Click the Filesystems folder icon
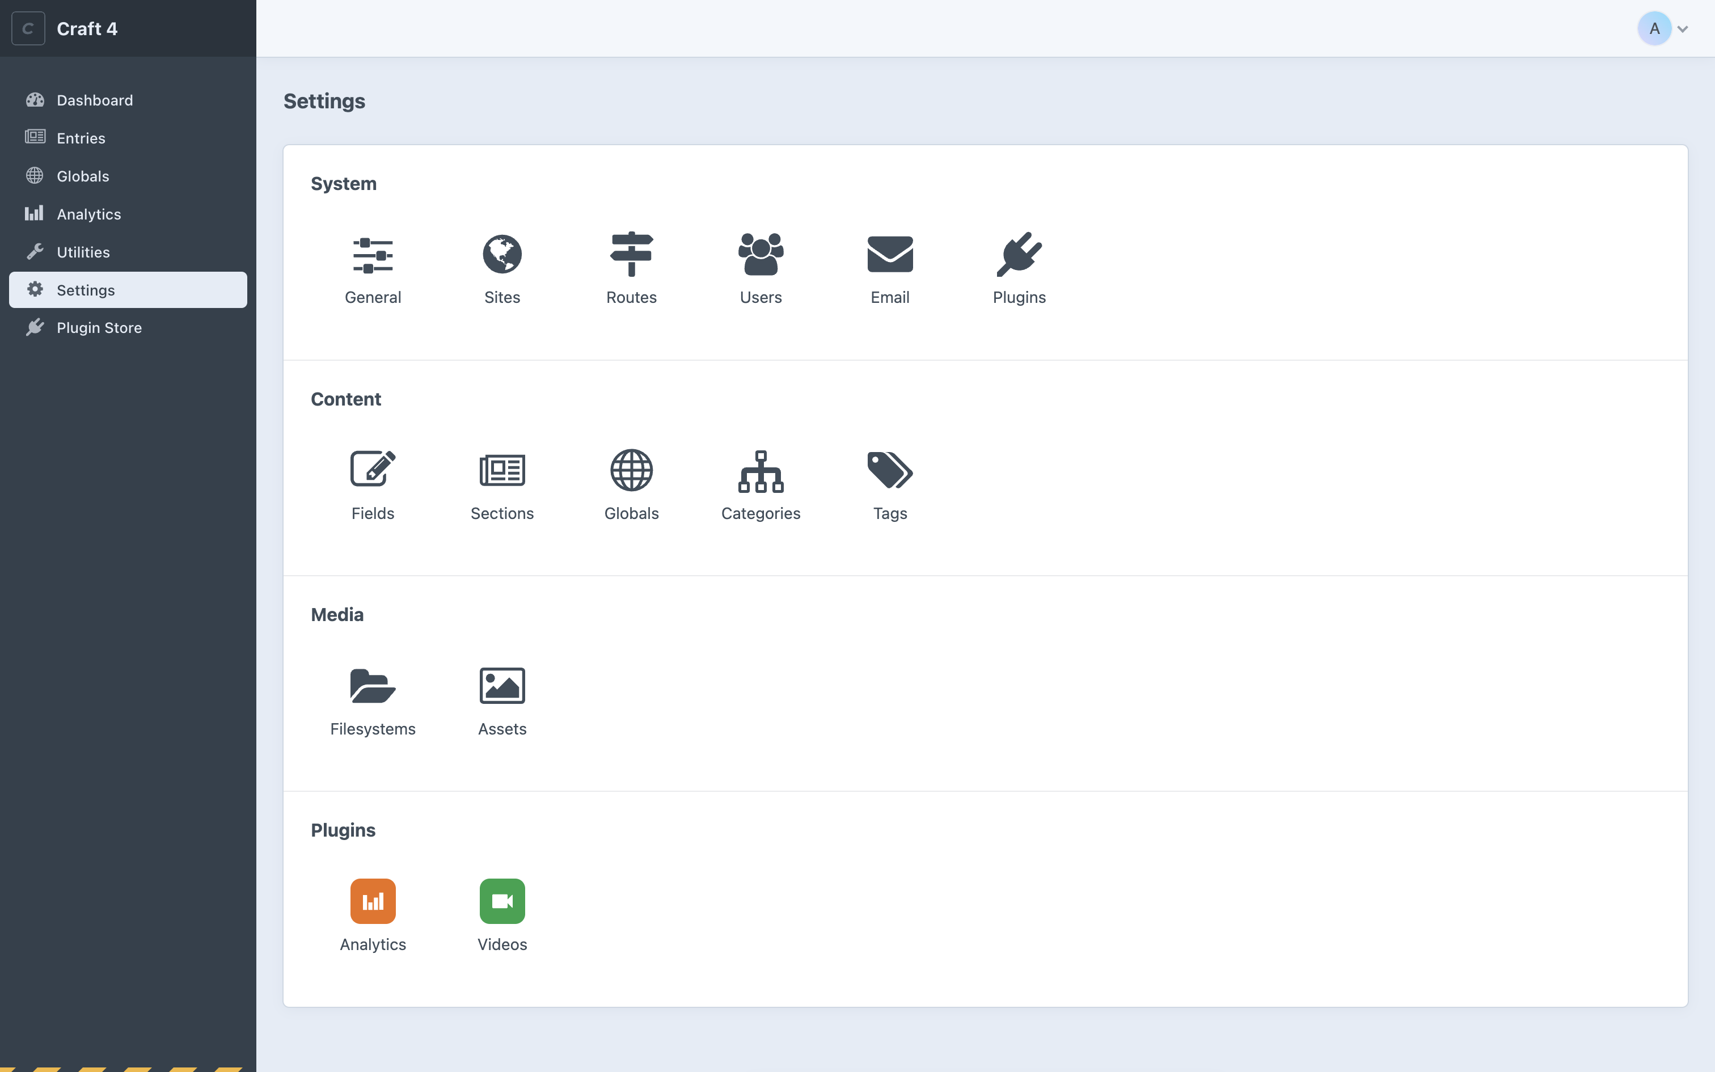 (x=372, y=685)
